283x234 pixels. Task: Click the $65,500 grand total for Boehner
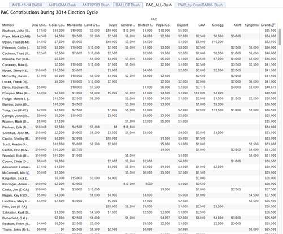(271, 31)
